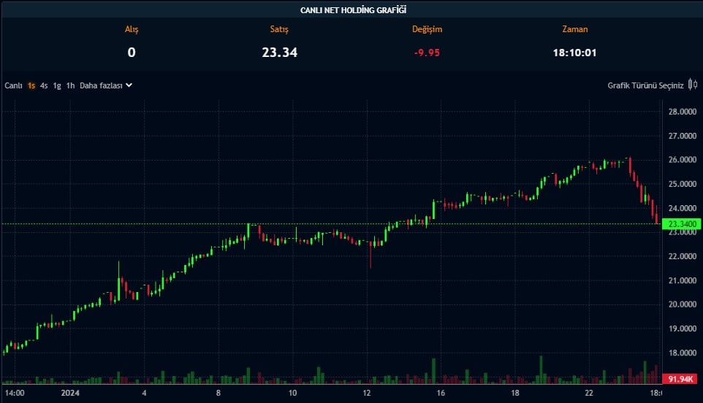This screenshot has height=403, width=703.
Task: Switch to Canlı live view
Action: [x=14, y=85]
